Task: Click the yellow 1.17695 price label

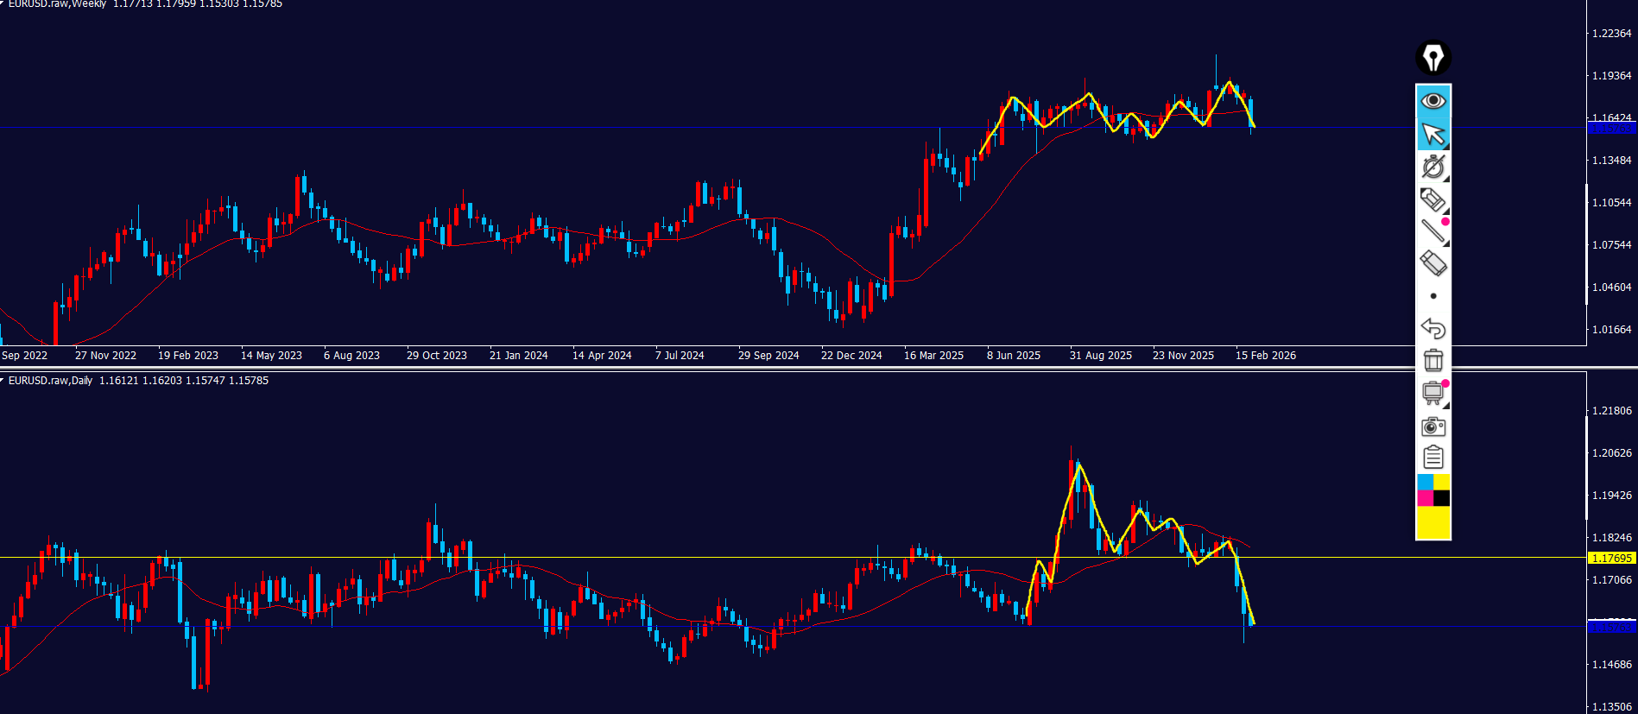Action: 1611,559
